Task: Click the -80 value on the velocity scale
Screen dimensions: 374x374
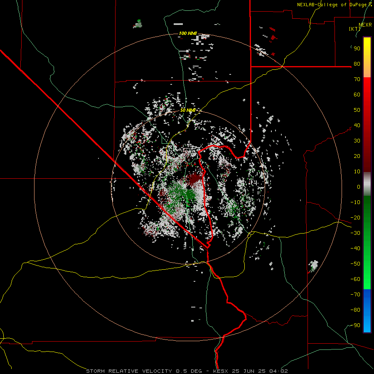Action: coord(355,310)
